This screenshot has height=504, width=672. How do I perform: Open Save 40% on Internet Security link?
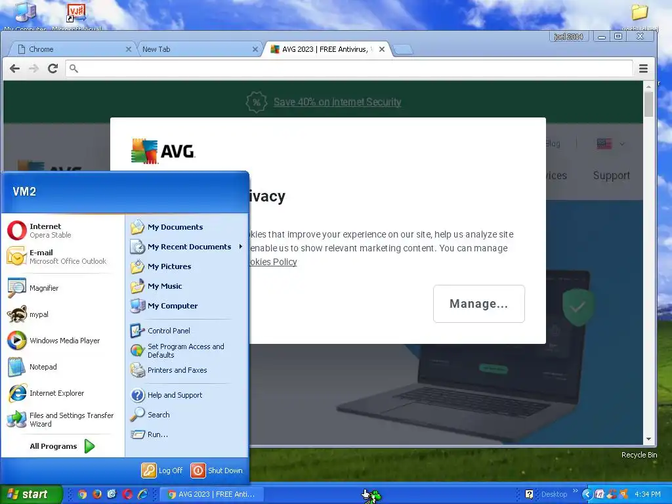[x=337, y=102]
